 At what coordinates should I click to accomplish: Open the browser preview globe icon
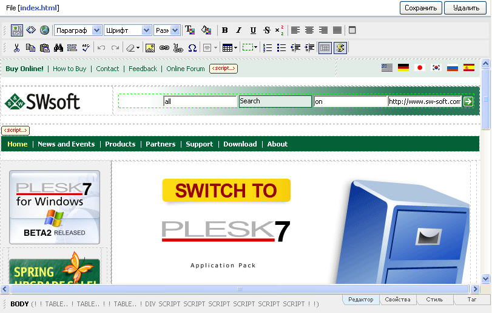(44, 30)
